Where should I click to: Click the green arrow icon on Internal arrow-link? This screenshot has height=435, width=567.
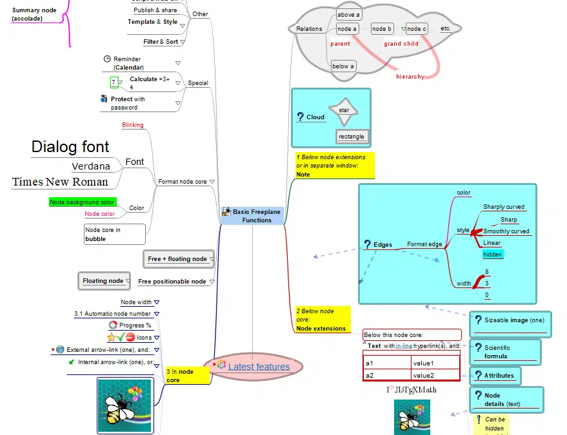tap(71, 362)
